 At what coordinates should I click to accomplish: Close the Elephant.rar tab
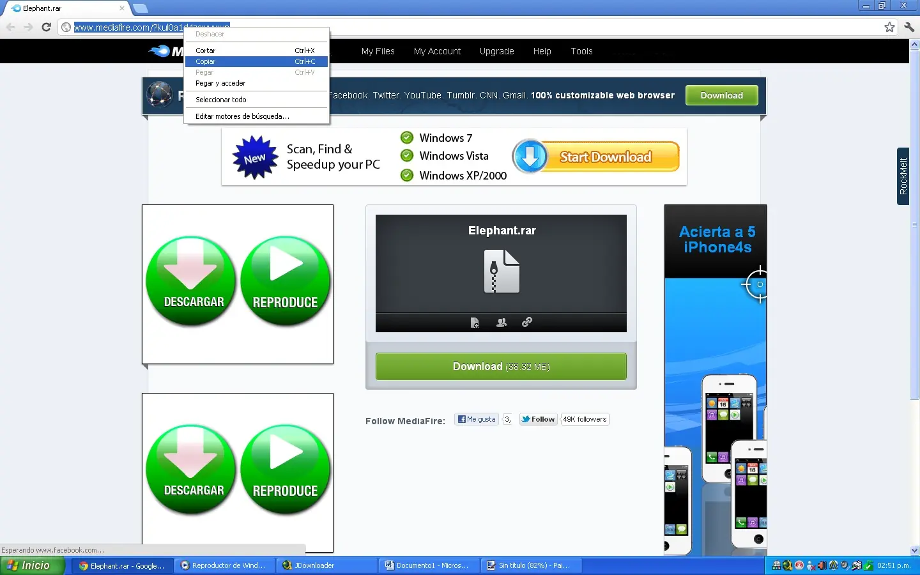121,8
